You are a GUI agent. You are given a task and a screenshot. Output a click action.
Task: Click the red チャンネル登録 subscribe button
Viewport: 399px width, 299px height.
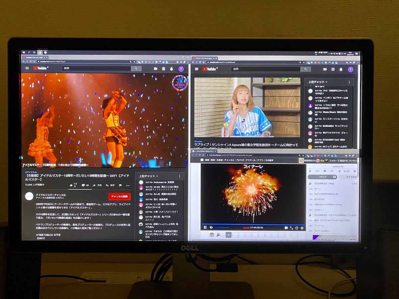click(119, 196)
